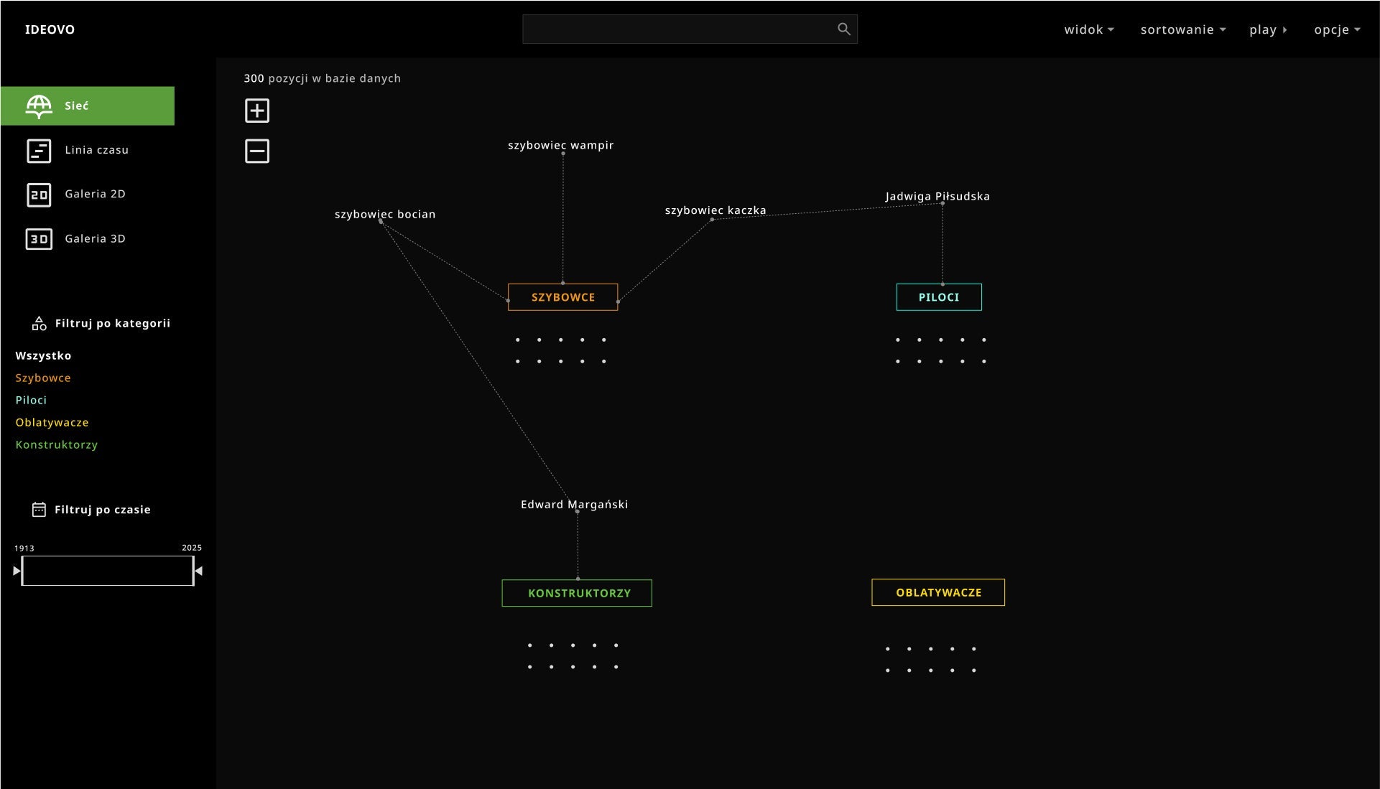Open the sortowanie dropdown
Screen dimensions: 1380x789
[x=1183, y=29]
